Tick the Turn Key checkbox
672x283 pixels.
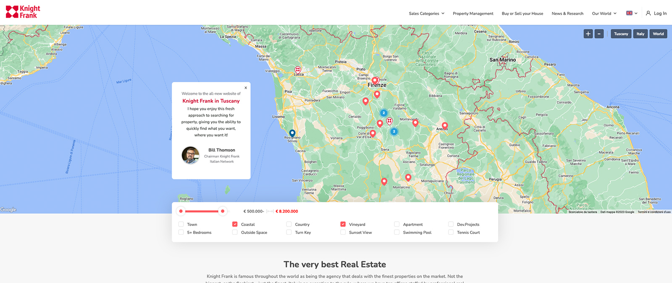[289, 232]
